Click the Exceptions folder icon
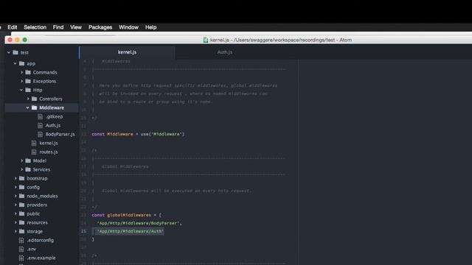 coord(28,81)
